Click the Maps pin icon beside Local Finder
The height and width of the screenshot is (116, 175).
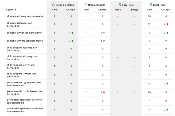click(151, 5)
